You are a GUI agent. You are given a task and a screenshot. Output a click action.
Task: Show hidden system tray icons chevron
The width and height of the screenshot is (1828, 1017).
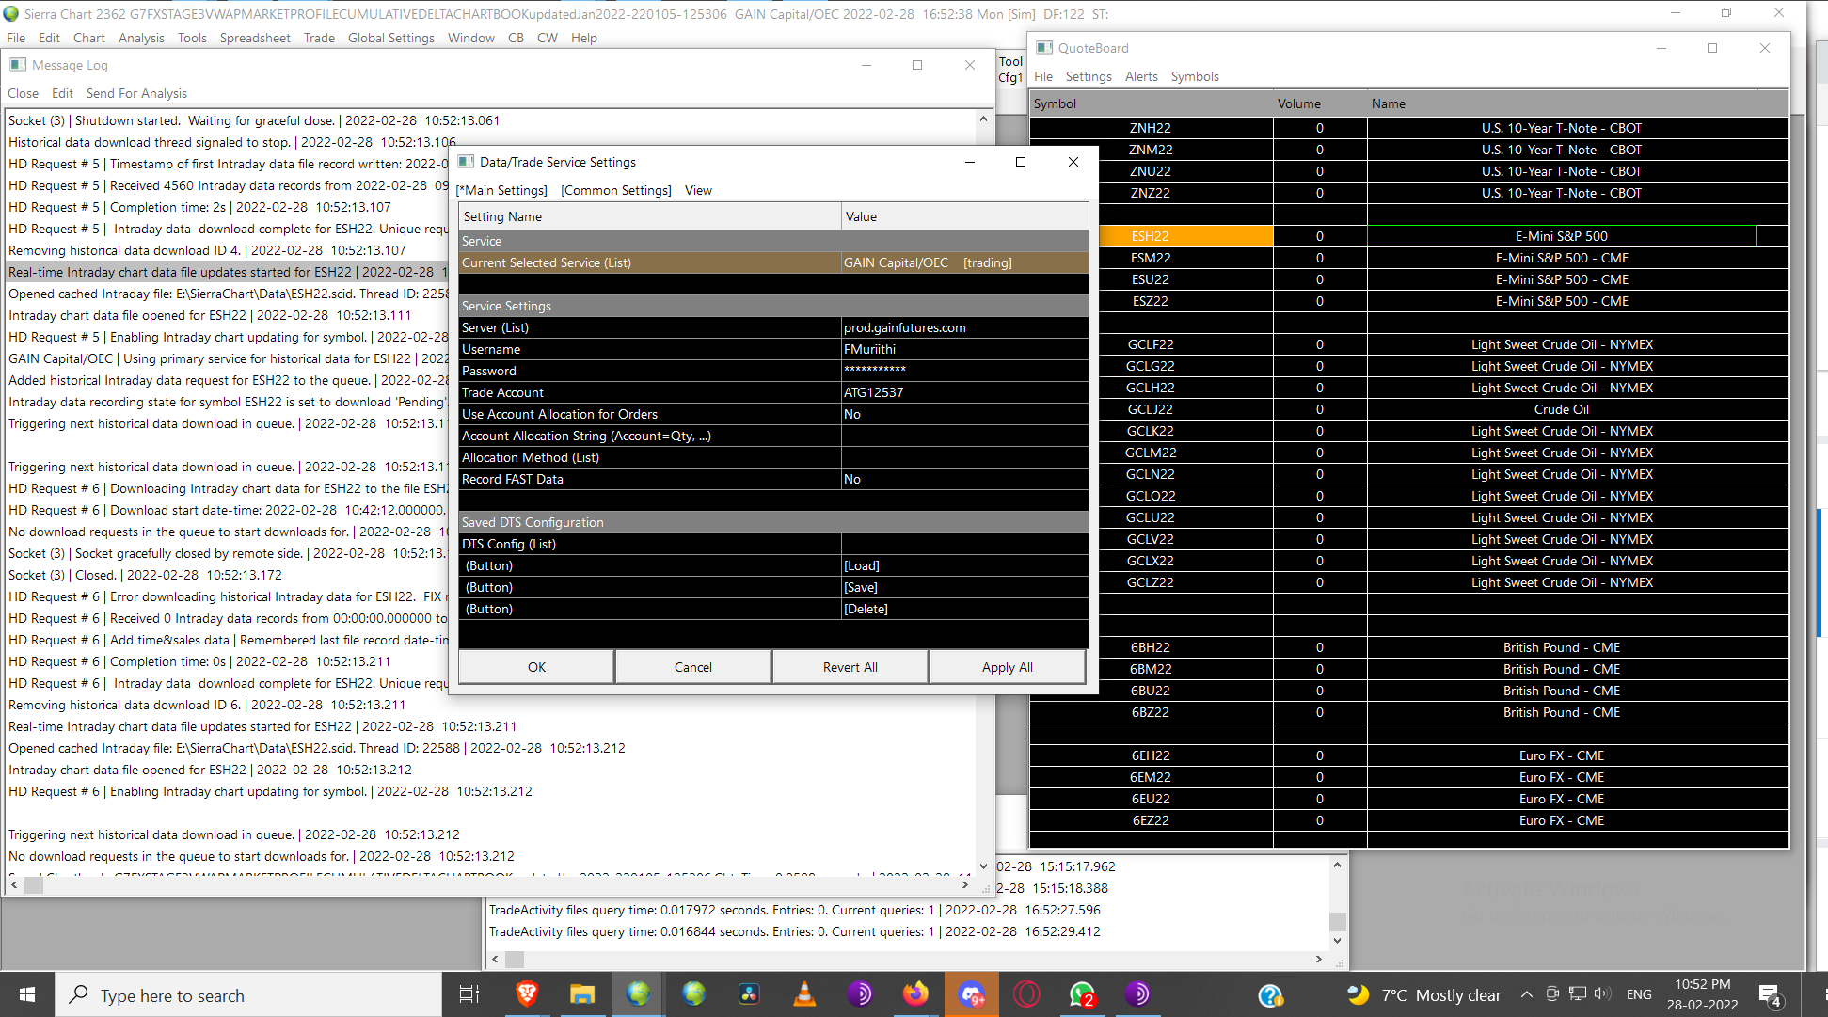(1526, 994)
